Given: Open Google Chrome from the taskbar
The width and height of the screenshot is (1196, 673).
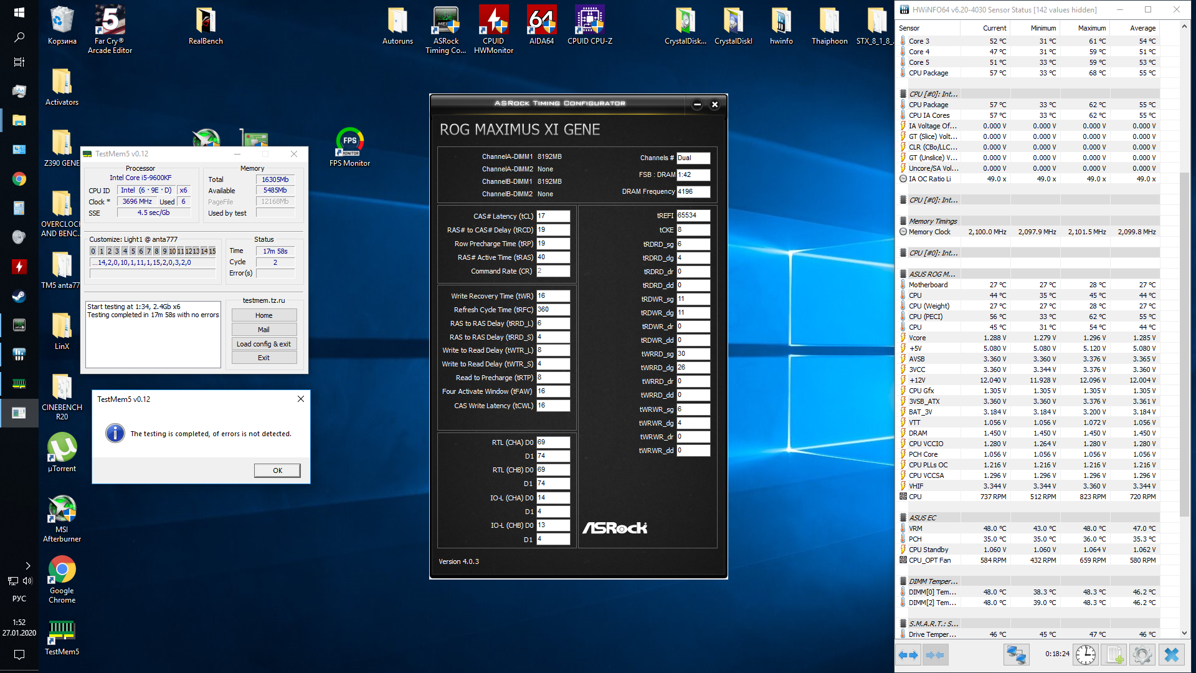Looking at the screenshot, I should (x=19, y=179).
